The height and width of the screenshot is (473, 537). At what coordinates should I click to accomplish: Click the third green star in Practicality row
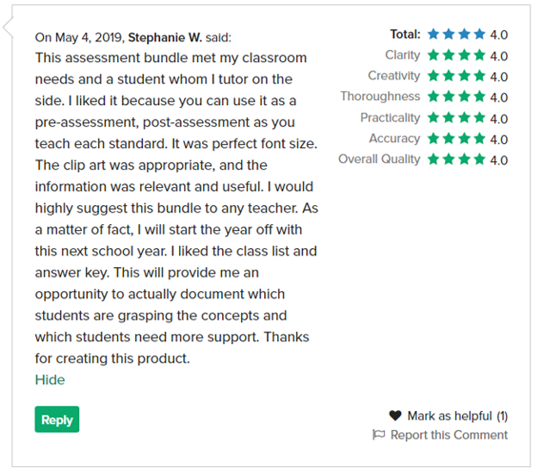(x=464, y=118)
